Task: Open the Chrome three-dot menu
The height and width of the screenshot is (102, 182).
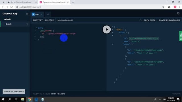Action: pos(179,7)
